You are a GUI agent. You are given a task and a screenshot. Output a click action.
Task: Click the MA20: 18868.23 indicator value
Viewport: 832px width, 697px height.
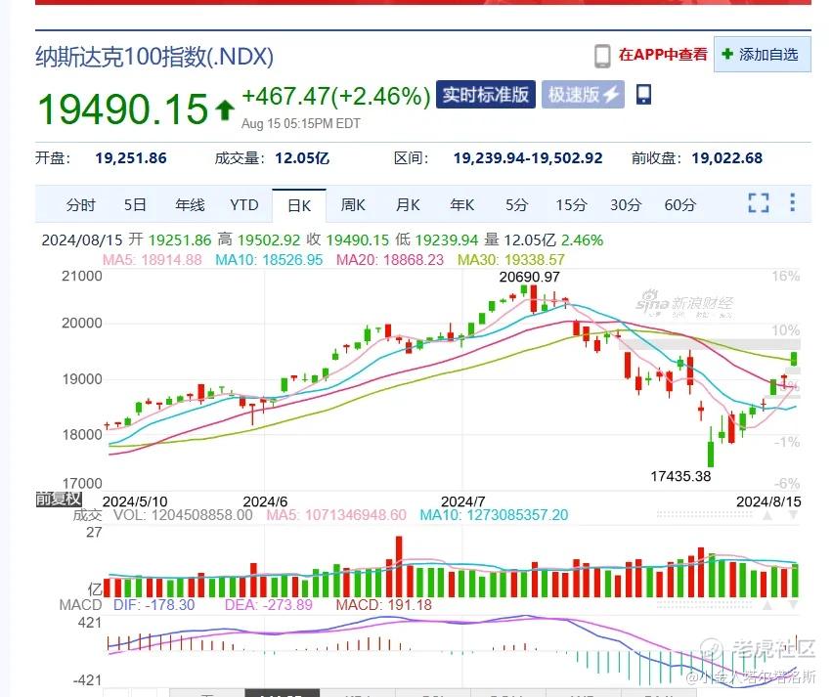pos(389,259)
